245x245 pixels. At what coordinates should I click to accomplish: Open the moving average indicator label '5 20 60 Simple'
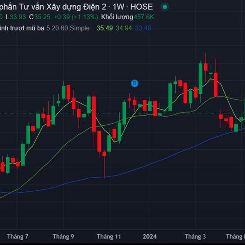[68, 28]
